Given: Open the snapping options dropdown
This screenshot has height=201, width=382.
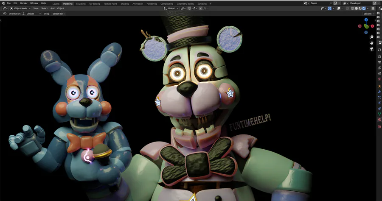Looking at the screenshot, I should (195, 8).
